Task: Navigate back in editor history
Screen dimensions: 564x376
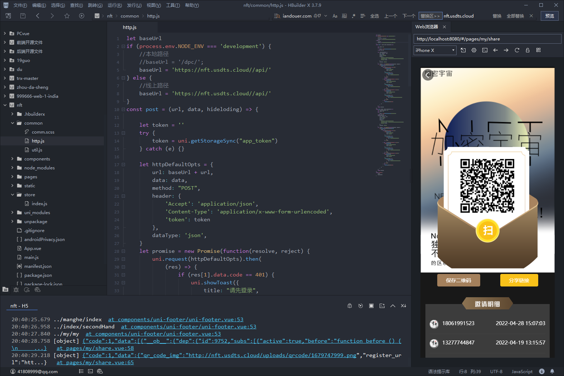Action: [38, 16]
